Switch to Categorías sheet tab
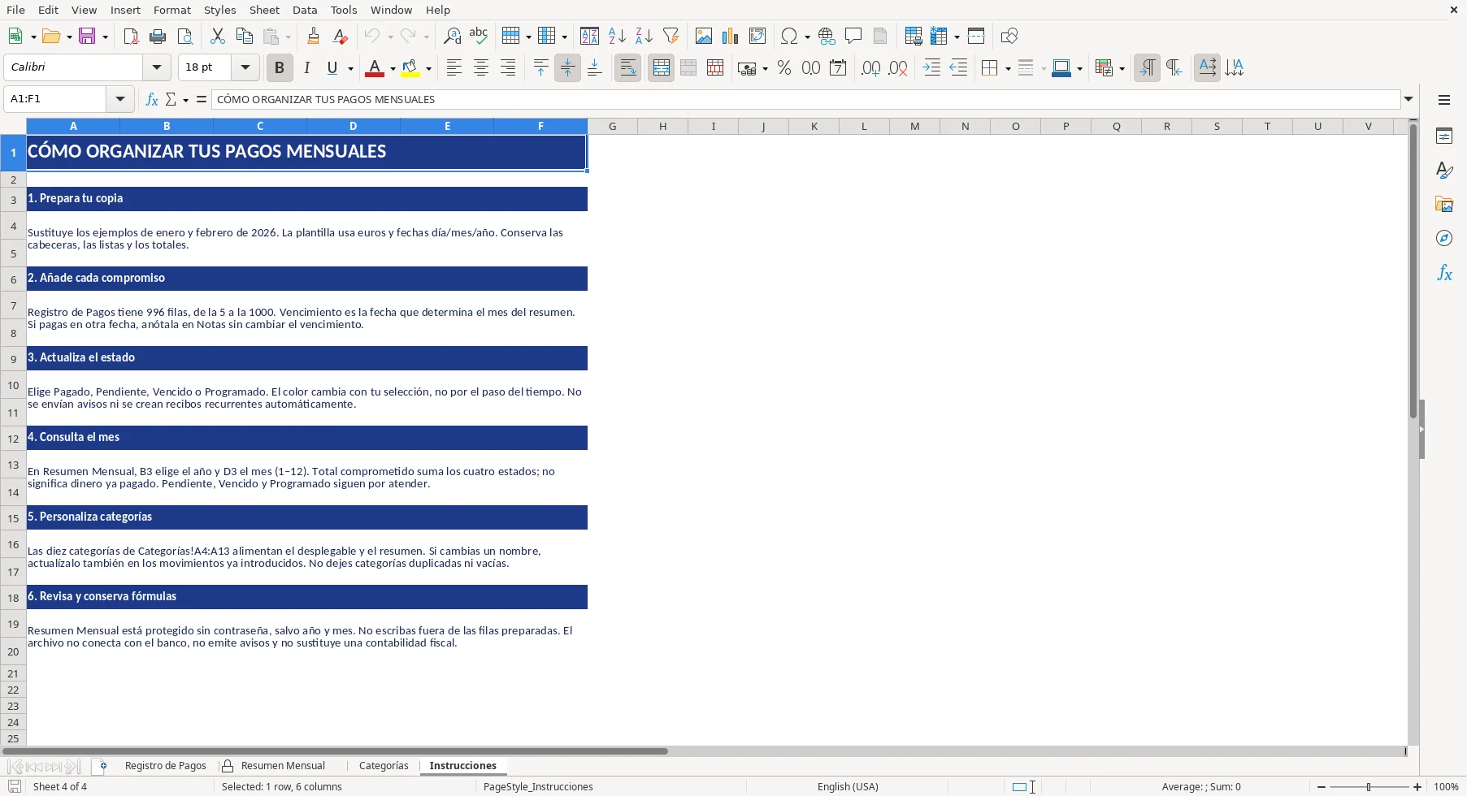This screenshot has height=796, width=1467. 384,766
